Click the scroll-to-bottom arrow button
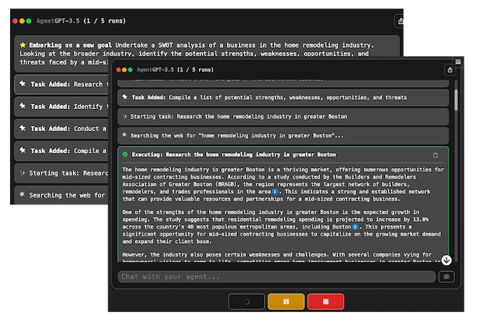This screenshot has width=485, height=322. click(x=446, y=261)
